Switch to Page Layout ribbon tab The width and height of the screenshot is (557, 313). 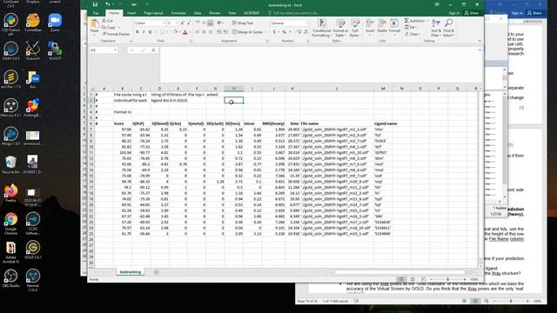(x=153, y=13)
